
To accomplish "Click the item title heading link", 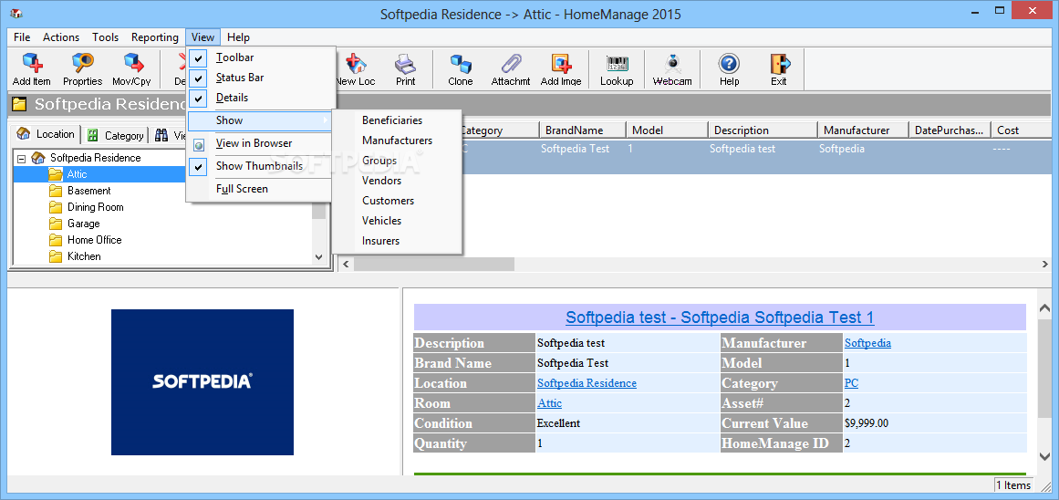I will coord(720,318).
